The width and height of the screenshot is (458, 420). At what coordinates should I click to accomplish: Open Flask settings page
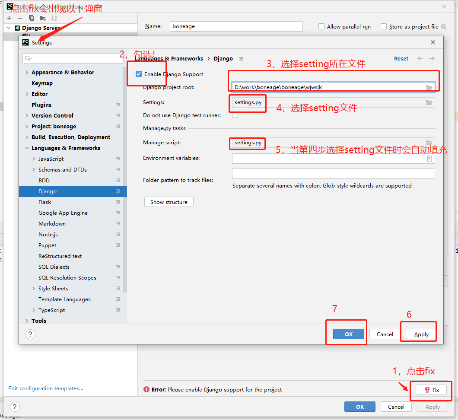coord(45,202)
